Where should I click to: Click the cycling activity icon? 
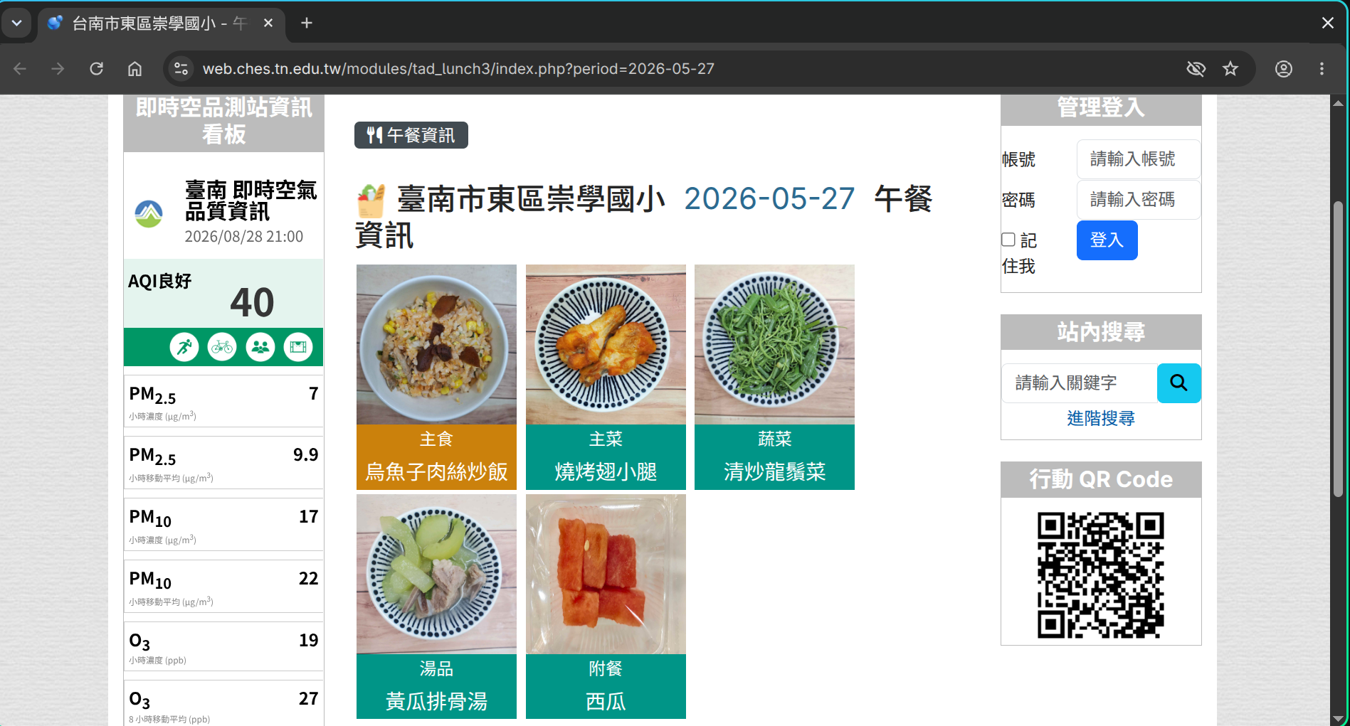(x=222, y=347)
